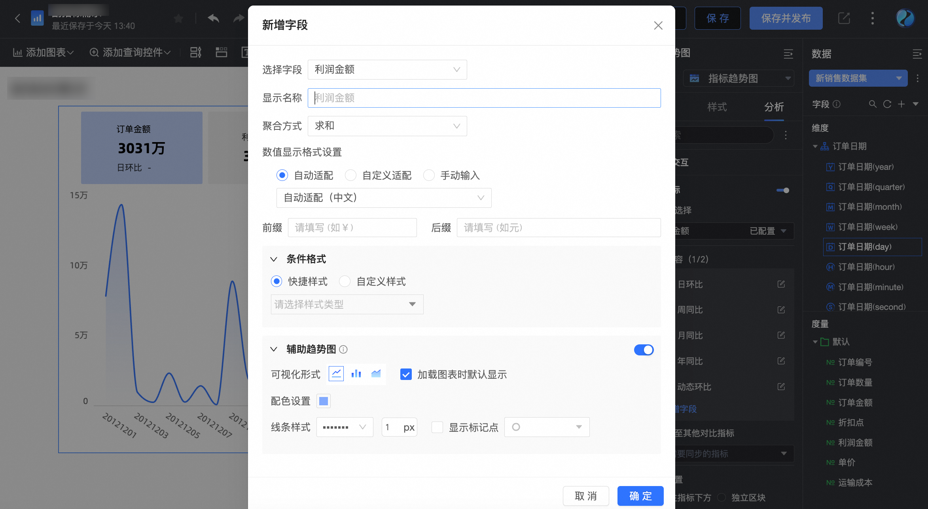Turn off the 辅助趋势图 toggle switch
Viewport: 928px width, 509px height.
[644, 350]
